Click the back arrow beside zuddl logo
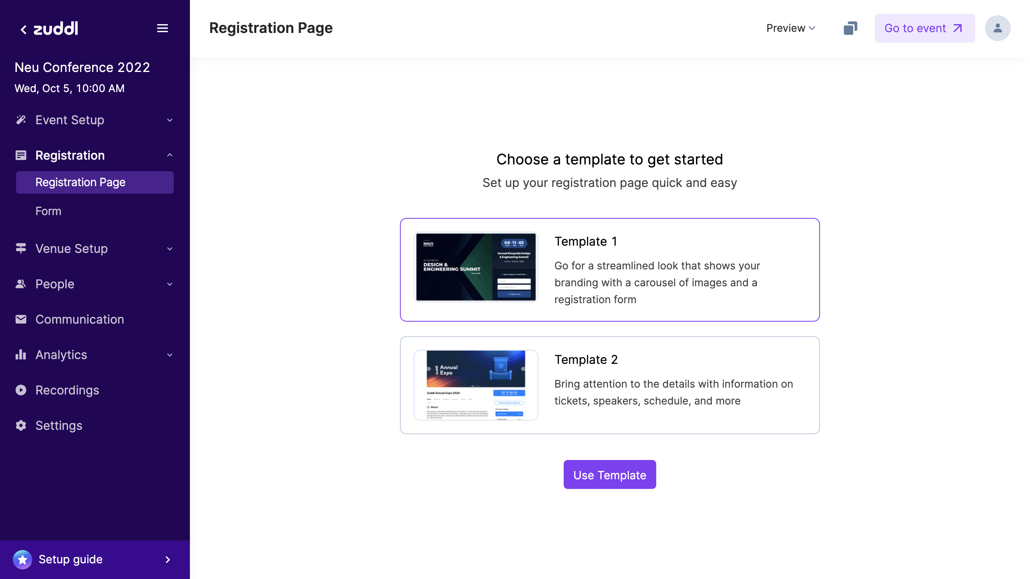The width and height of the screenshot is (1030, 579). (x=24, y=29)
